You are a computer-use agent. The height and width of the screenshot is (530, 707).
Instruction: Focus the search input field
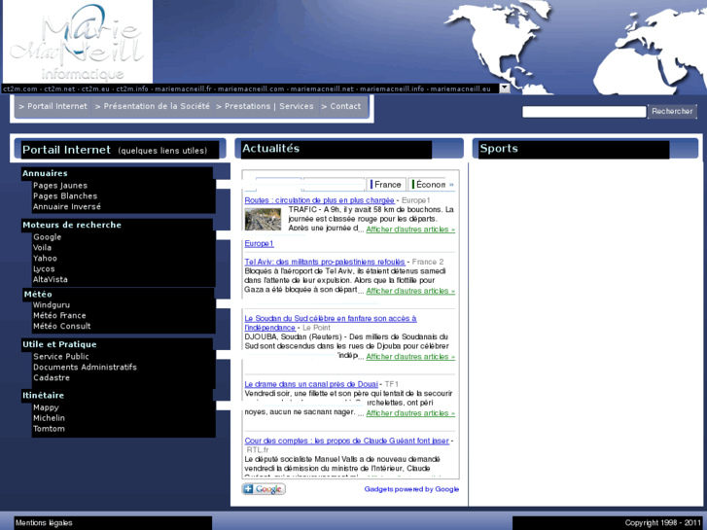point(583,112)
